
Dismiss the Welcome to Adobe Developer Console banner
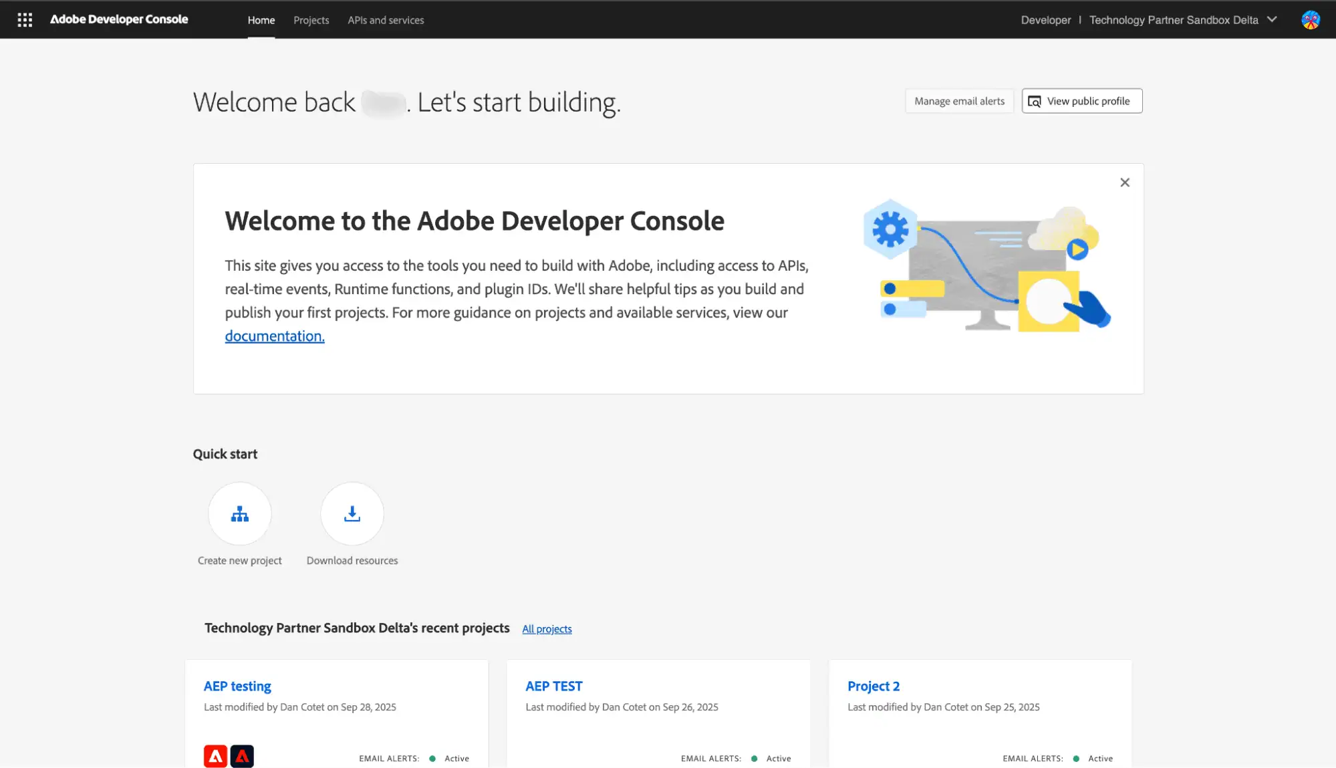click(x=1125, y=182)
